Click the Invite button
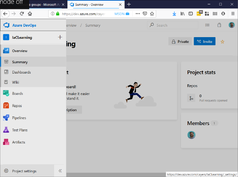Image resolution: width=238 pixels, height=177 pixels. click(204, 41)
